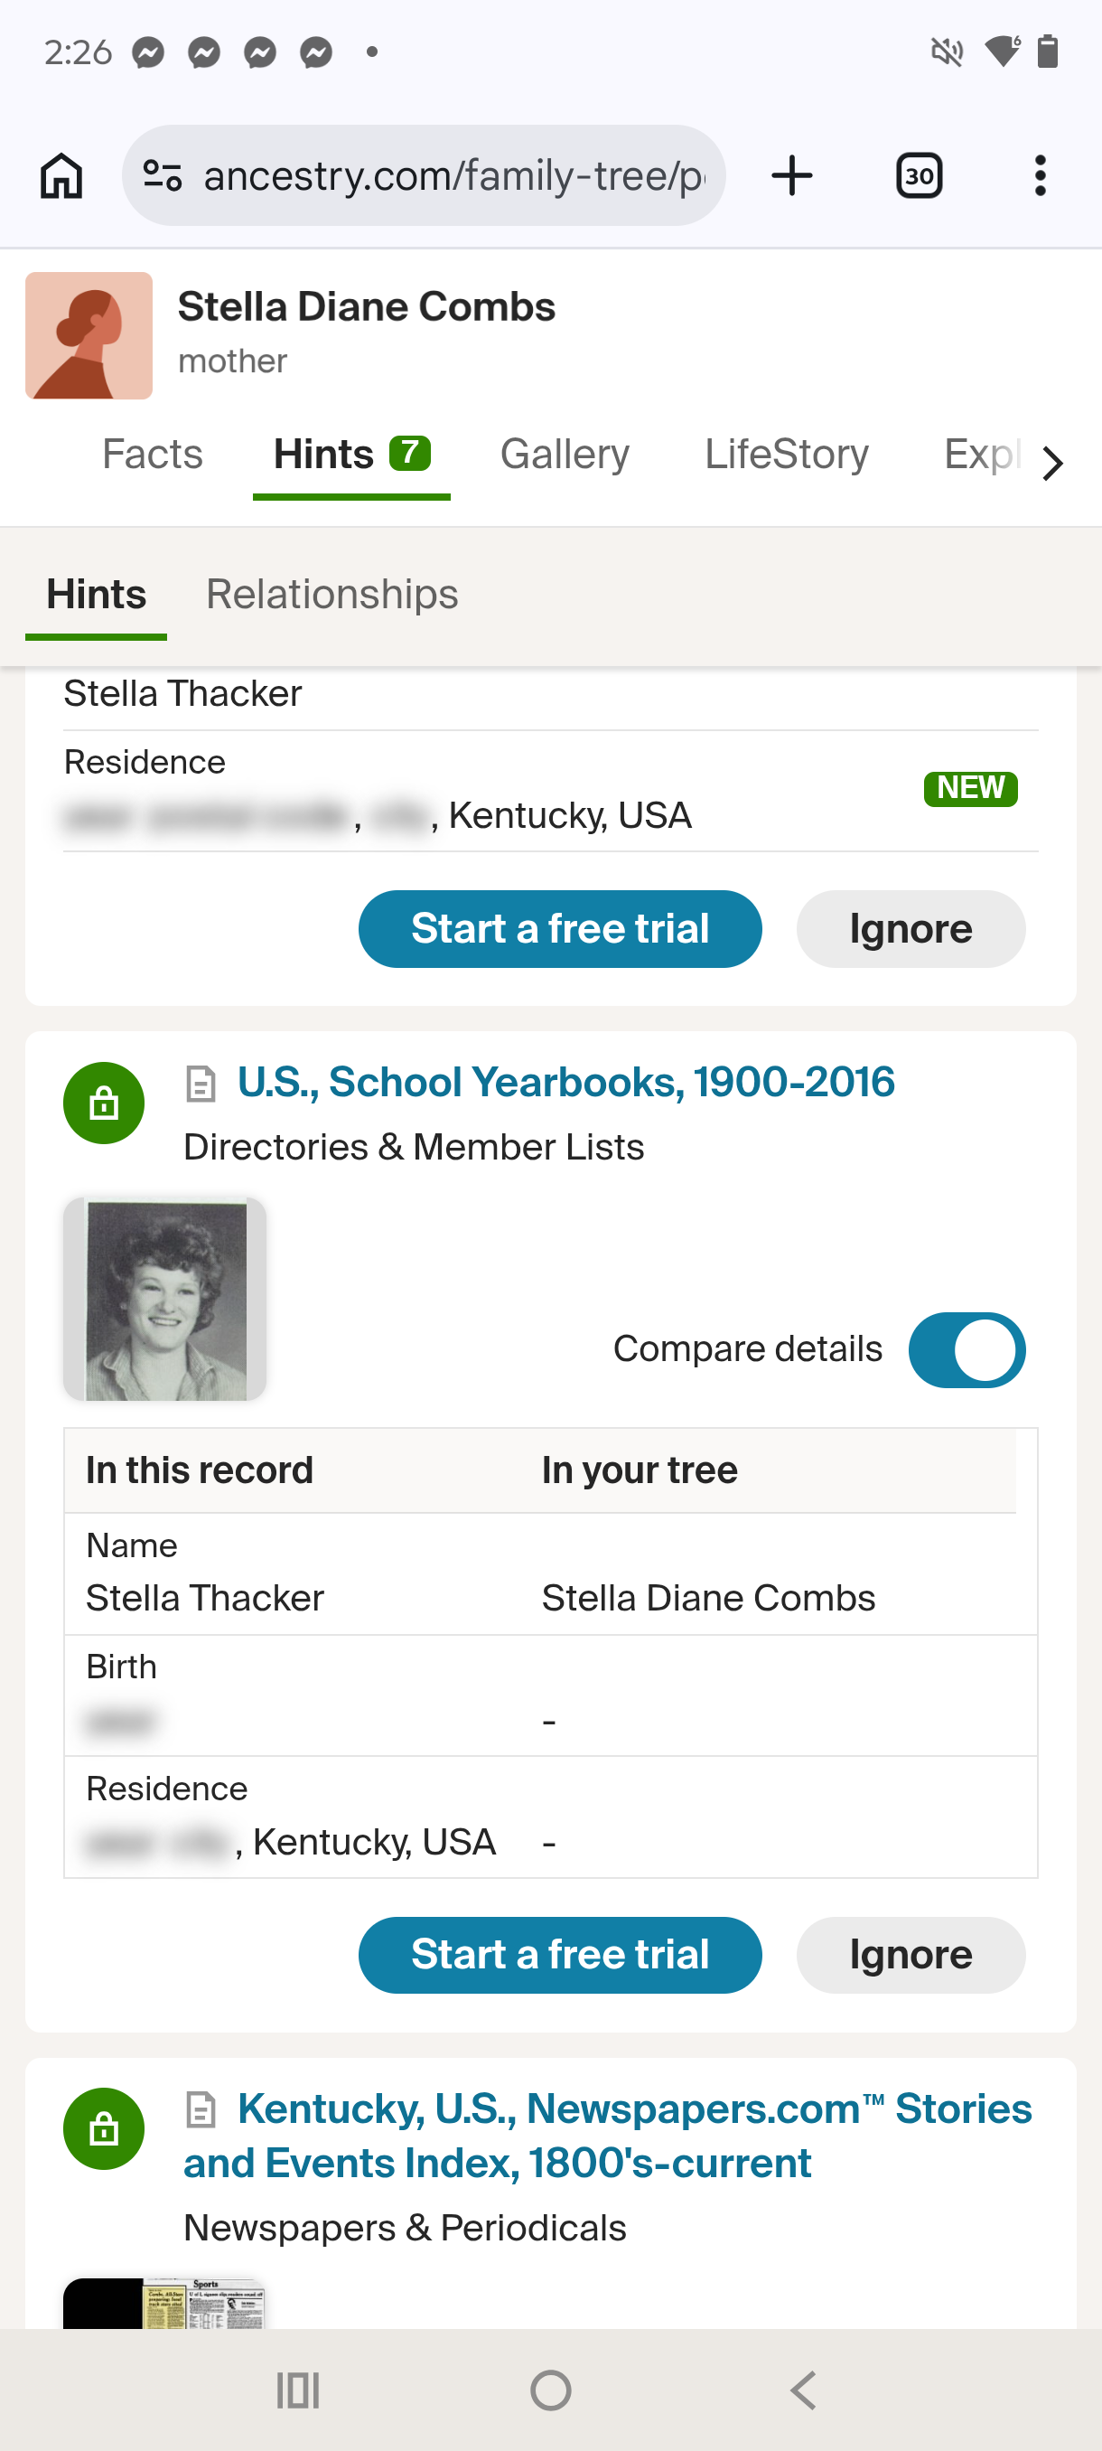Tap the ancestry.com address bar
The height and width of the screenshot is (2451, 1102).
pos(452,176)
